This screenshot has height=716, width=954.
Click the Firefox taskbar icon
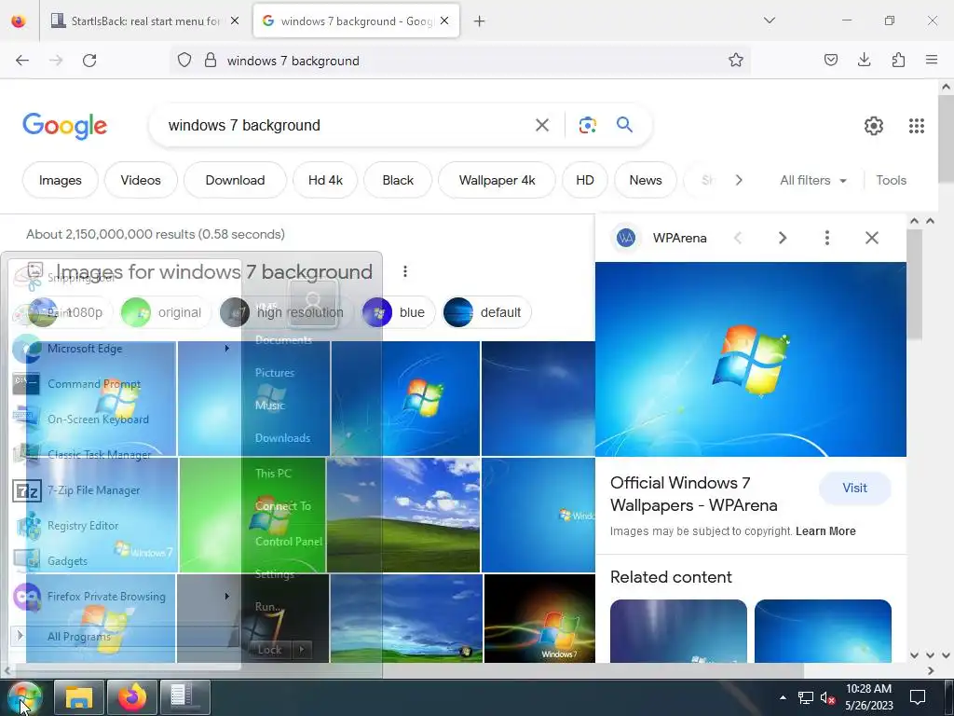(132, 697)
